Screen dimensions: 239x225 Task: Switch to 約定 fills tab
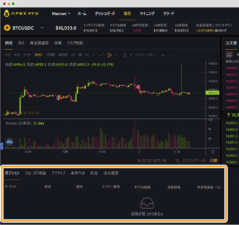[x=94, y=173]
